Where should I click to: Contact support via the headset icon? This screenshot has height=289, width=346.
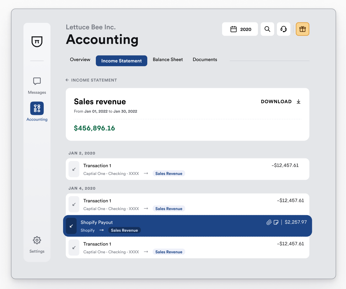coord(283,29)
